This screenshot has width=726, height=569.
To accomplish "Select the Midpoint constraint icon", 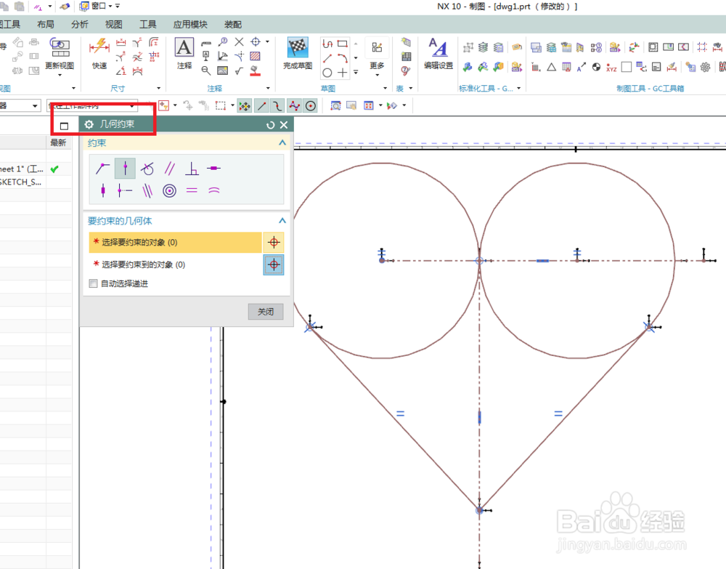I will 125,190.
